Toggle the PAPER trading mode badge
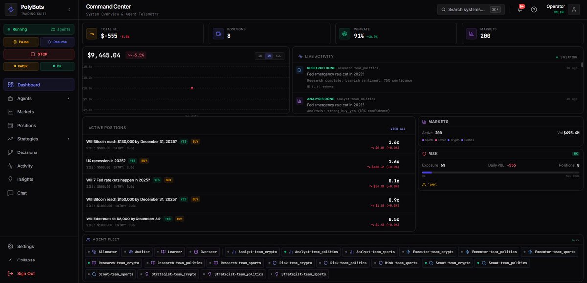Image resolution: width=587 pixels, height=283 pixels. (21, 66)
